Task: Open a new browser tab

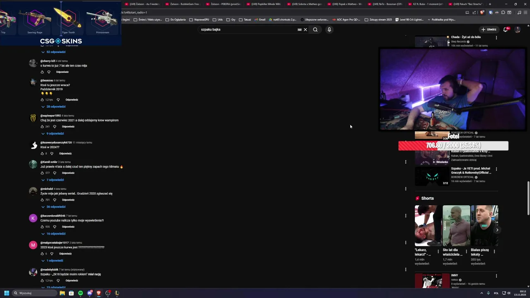Action: (490, 4)
